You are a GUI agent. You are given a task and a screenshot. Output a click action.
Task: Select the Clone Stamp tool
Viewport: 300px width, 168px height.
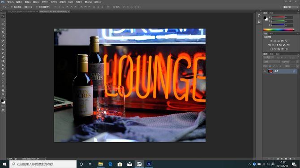coord(3,49)
